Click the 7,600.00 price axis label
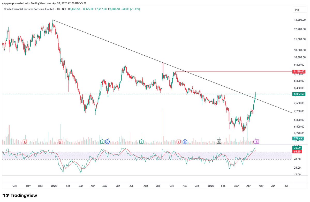This screenshot has height=202, width=310. [x=300, y=103]
